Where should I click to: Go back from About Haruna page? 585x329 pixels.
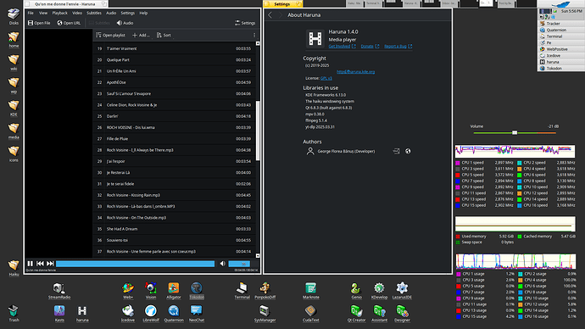tap(270, 15)
